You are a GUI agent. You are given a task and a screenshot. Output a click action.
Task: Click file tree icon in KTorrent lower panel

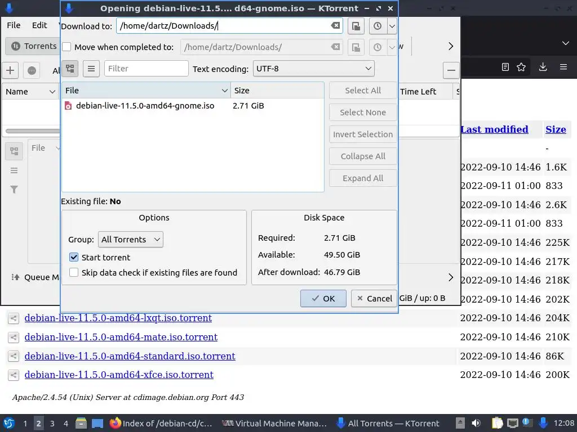tap(14, 151)
